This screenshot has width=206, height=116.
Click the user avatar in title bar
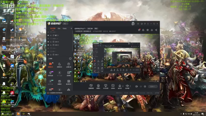click(x=133, y=23)
